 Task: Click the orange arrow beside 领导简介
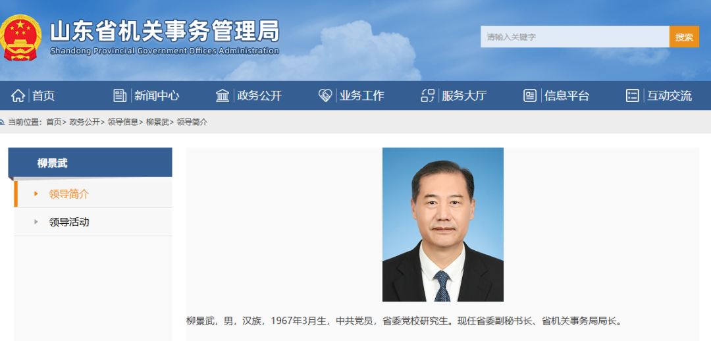coord(36,194)
